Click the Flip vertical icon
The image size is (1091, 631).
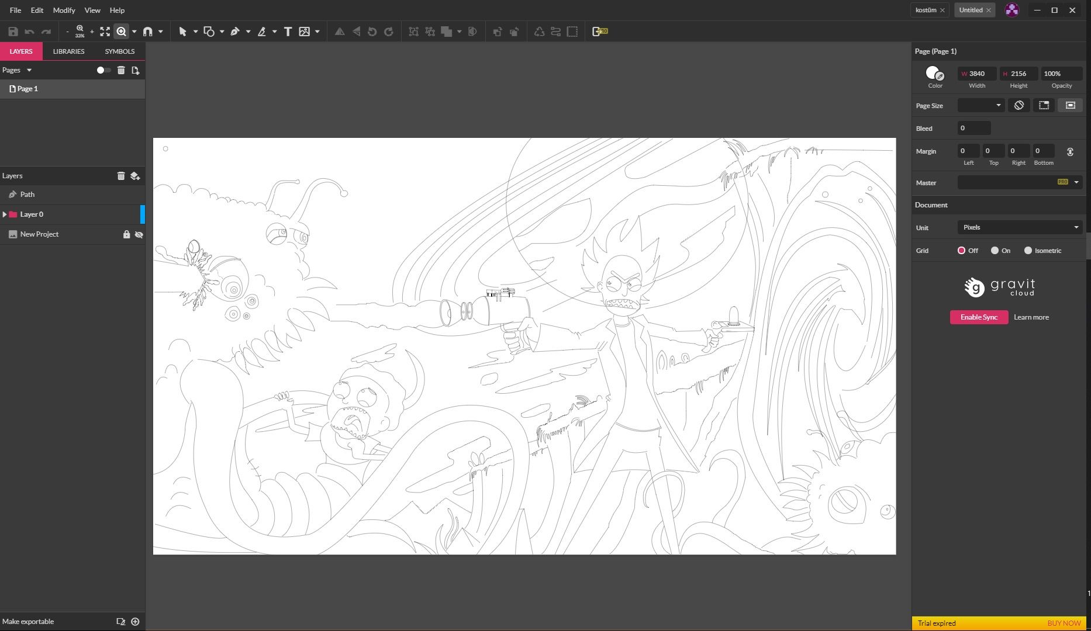pos(356,32)
